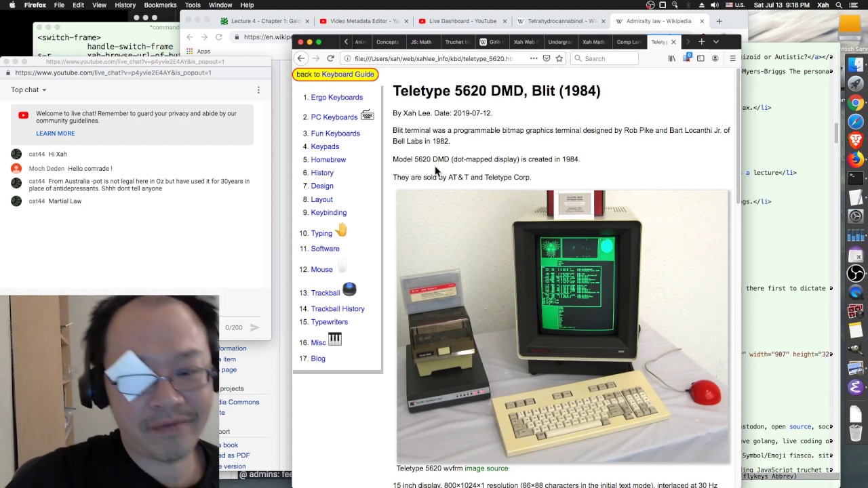Reload page in Chrome window
This screenshot has width=868, height=488.
coord(218,37)
